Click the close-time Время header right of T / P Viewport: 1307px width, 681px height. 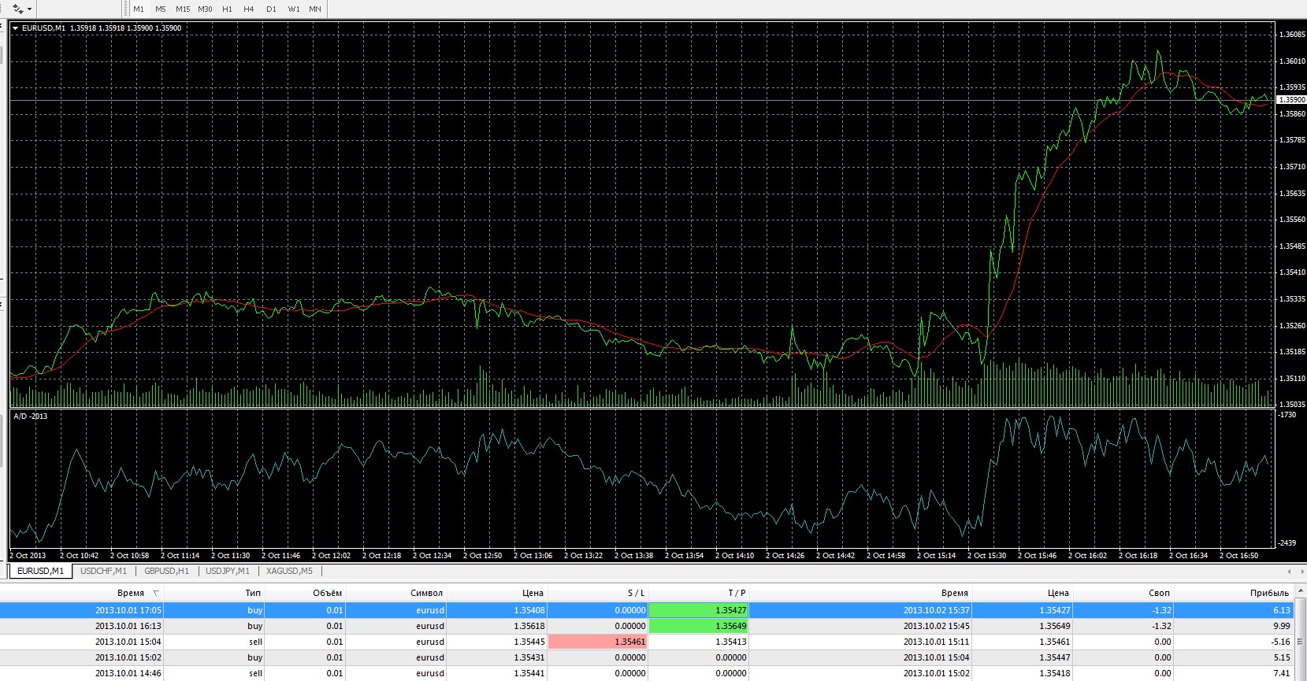click(x=860, y=593)
